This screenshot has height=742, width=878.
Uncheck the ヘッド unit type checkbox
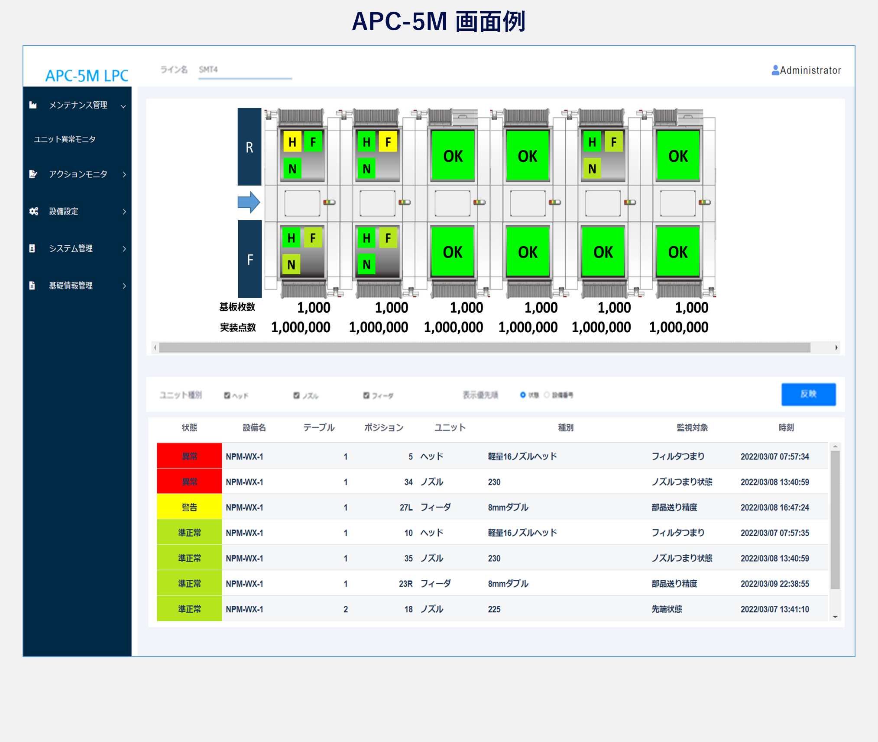[227, 395]
